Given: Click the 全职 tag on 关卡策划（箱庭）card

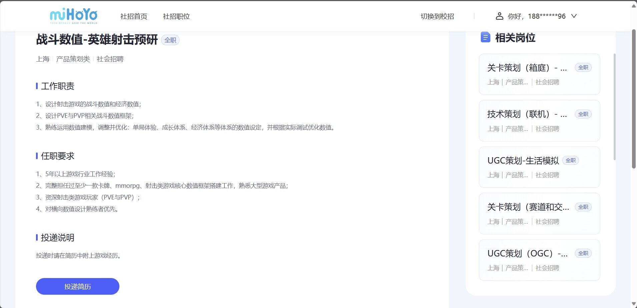Looking at the screenshot, I should pyautogui.click(x=583, y=68).
